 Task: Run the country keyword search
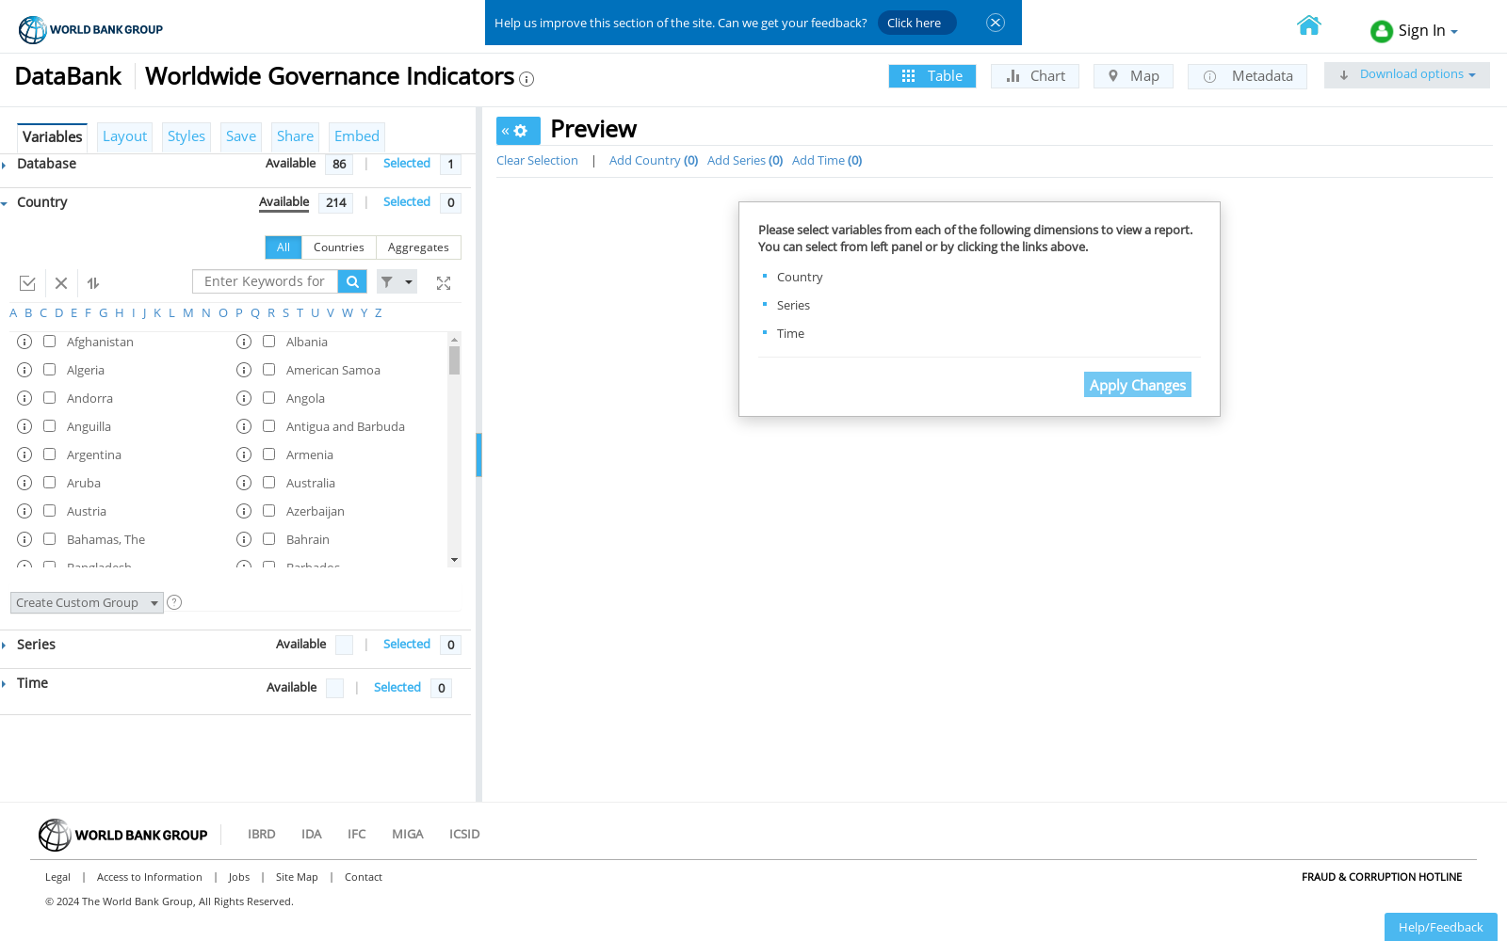[x=352, y=281]
